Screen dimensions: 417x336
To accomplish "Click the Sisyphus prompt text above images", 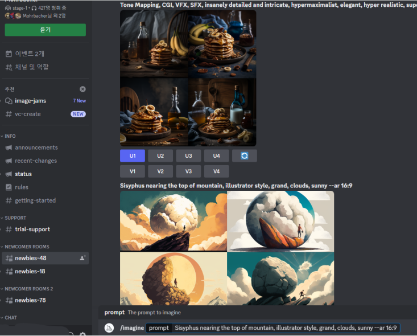I will 236,186.
